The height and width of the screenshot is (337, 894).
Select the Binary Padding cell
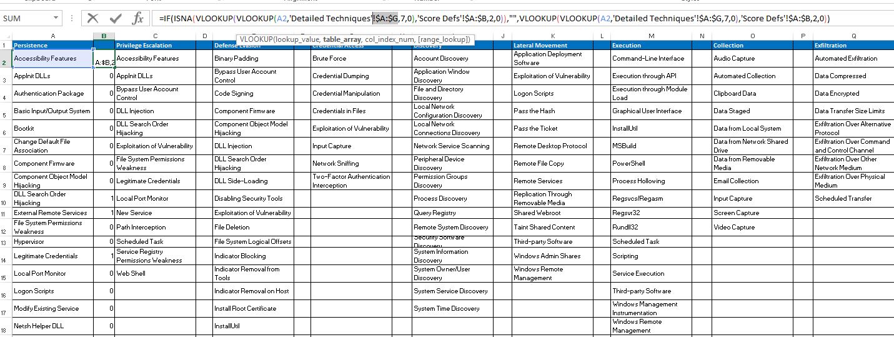point(253,58)
